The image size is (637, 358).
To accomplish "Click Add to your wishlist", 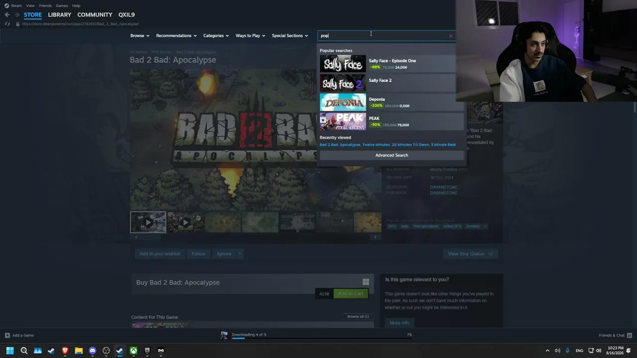I will tap(160, 254).
